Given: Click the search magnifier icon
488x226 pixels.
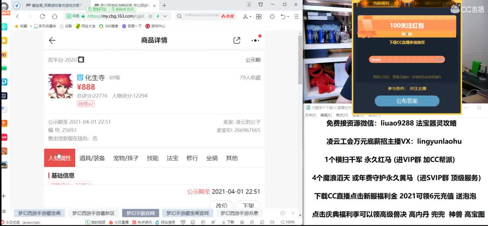Looking at the screenshot, I should (x=180, y=16).
